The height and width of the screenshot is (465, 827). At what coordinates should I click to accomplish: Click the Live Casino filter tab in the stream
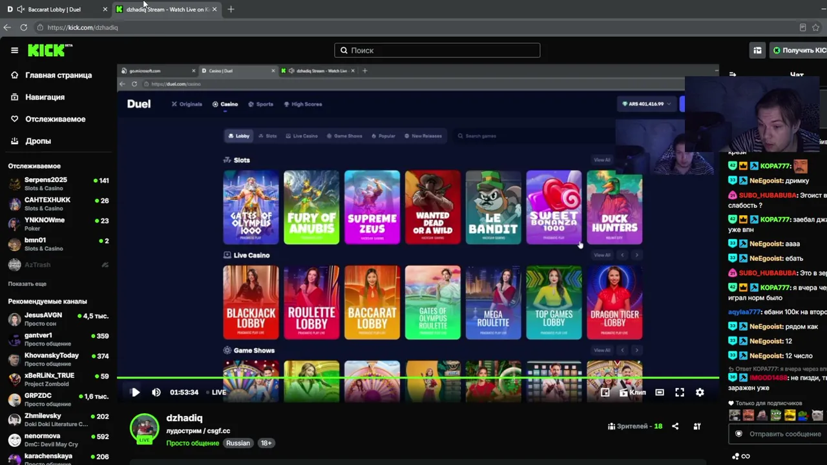[301, 136]
